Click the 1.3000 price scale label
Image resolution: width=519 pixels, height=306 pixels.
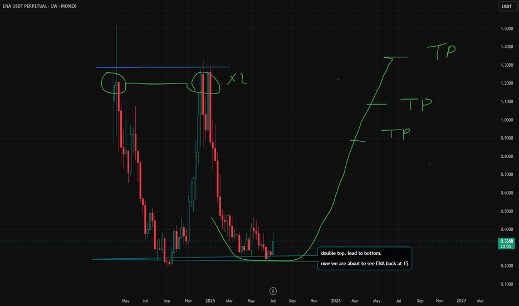click(x=507, y=65)
